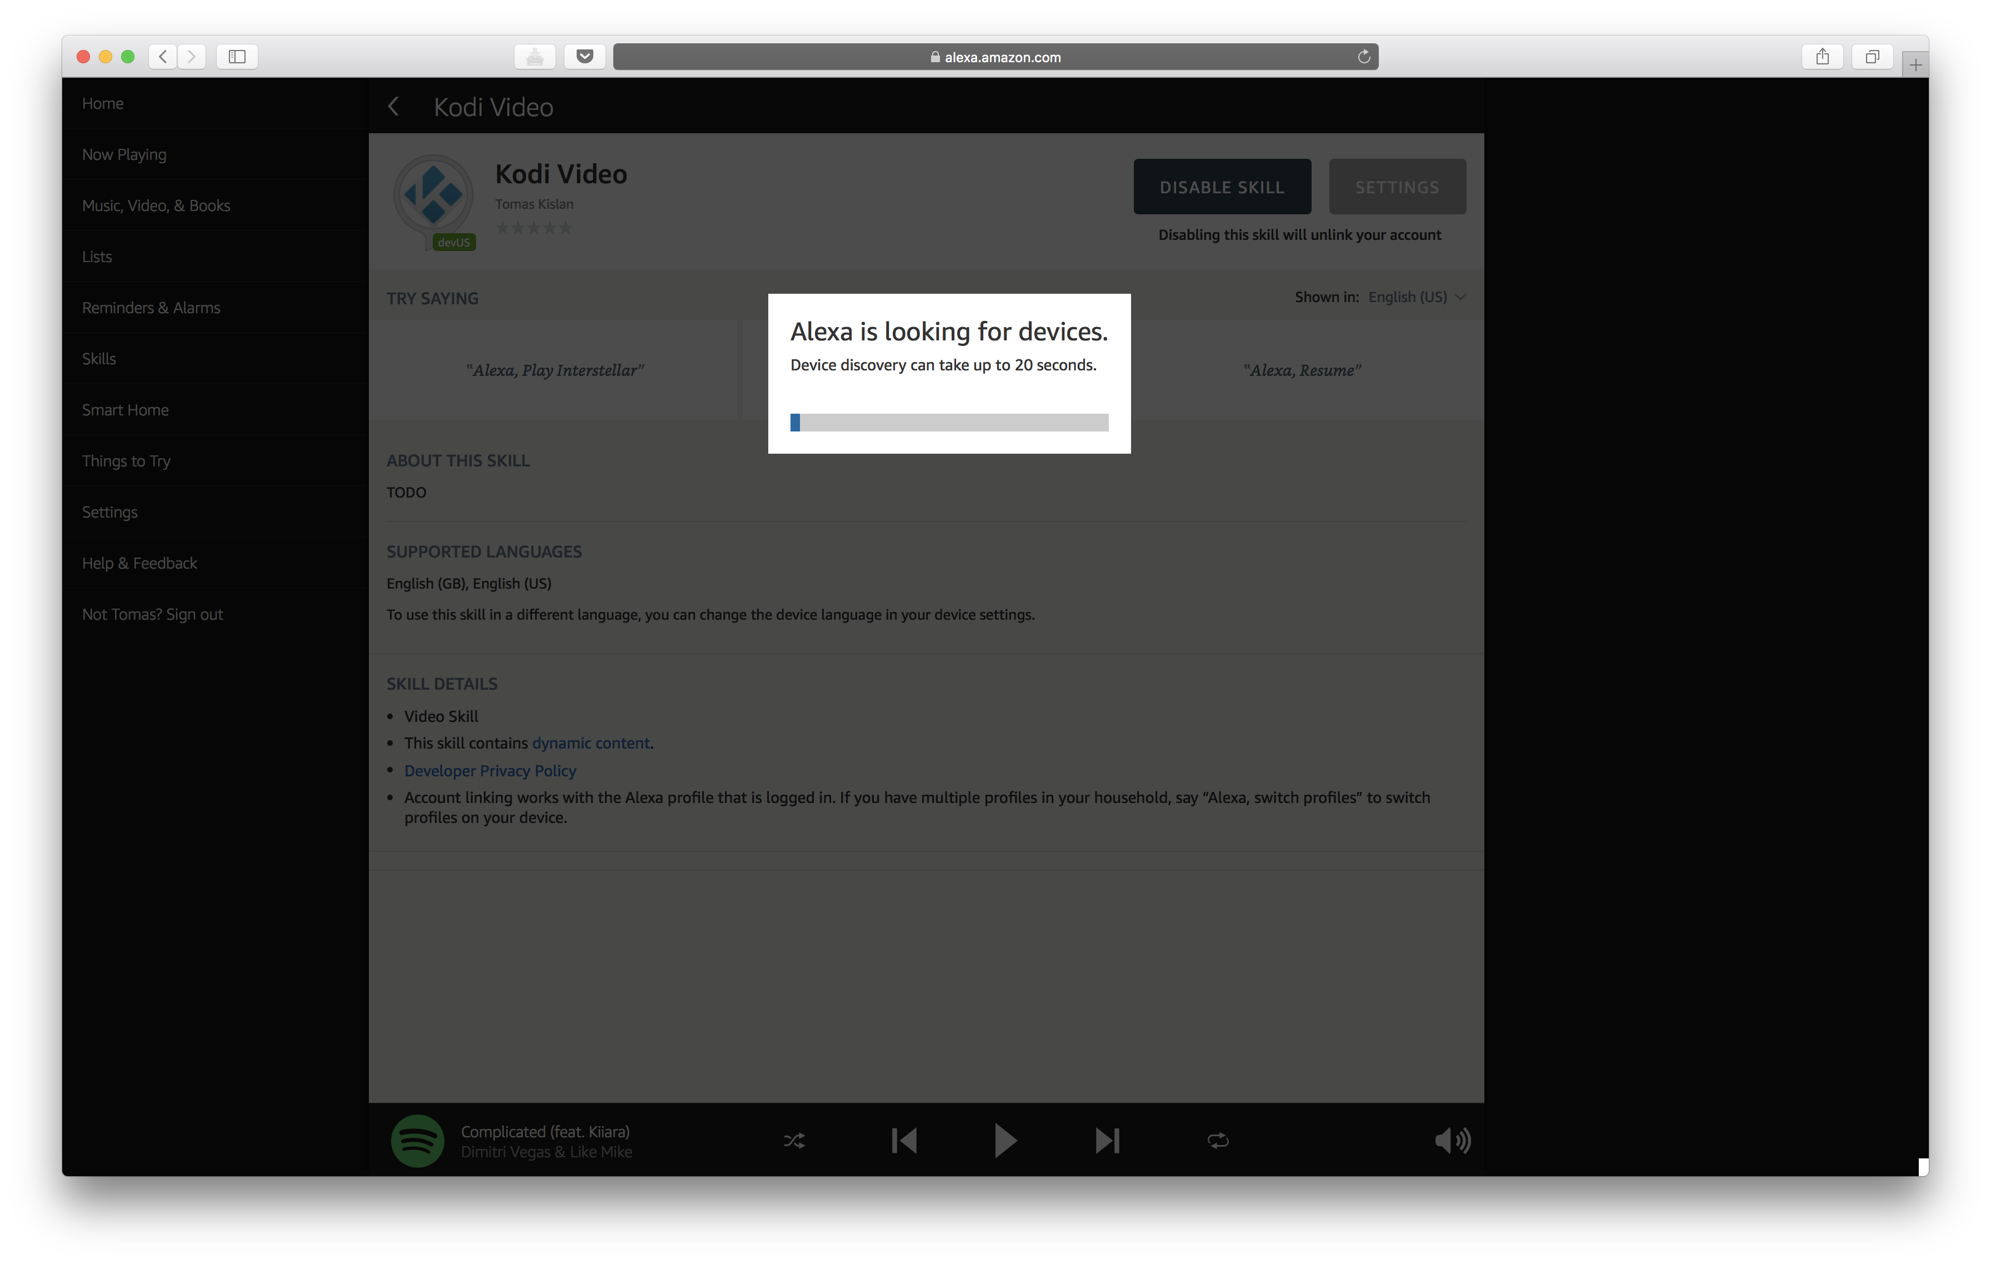Open the Safari share menu
The height and width of the screenshot is (1265, 1991).
1822,56
